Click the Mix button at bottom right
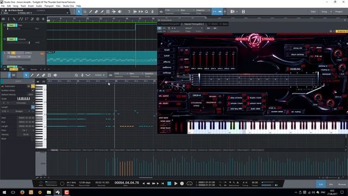 [x=331, y=184]
